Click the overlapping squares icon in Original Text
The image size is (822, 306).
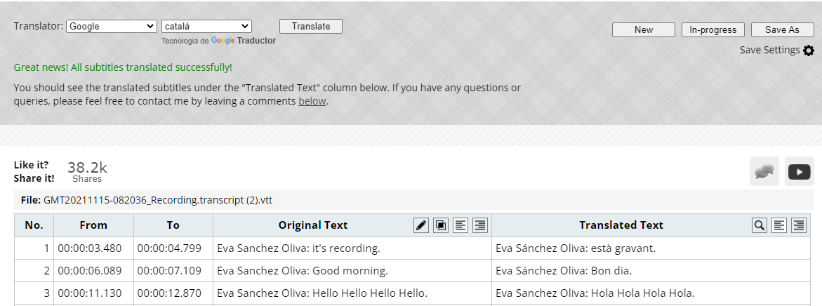coord(441,225)
